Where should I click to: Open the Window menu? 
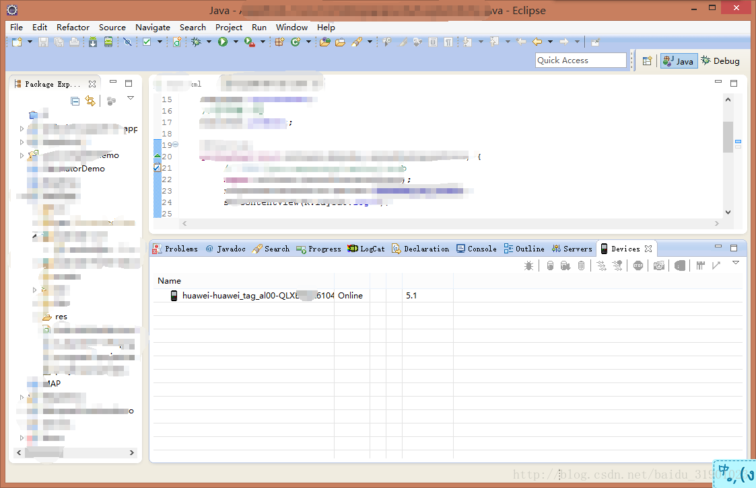(x=291, y=28)
